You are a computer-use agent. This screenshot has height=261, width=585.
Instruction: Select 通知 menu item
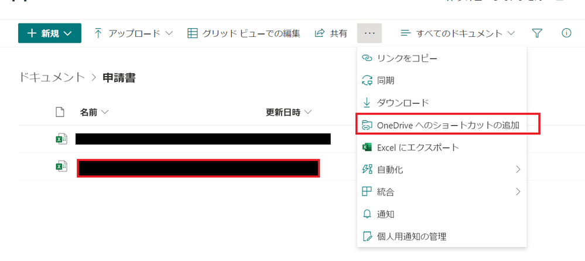[x=442, y=214]
